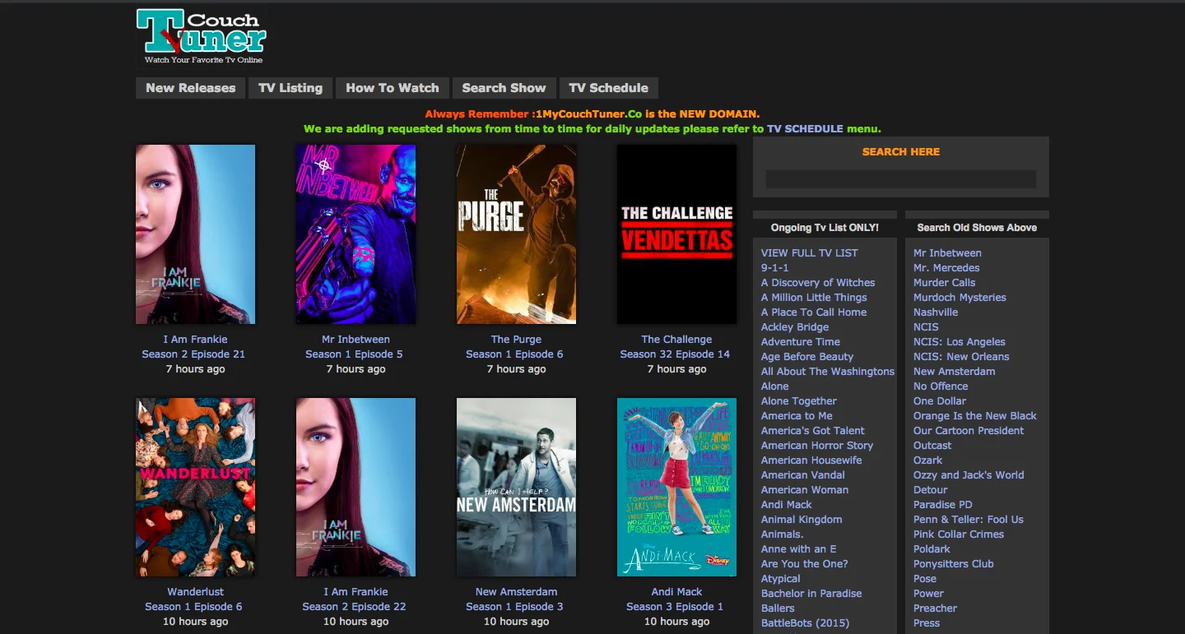Image resolution: width=1185 pixels, height=634 pixels.
Task: Open Murdoch Mysteries link
Action: click(x=960, y=298)
